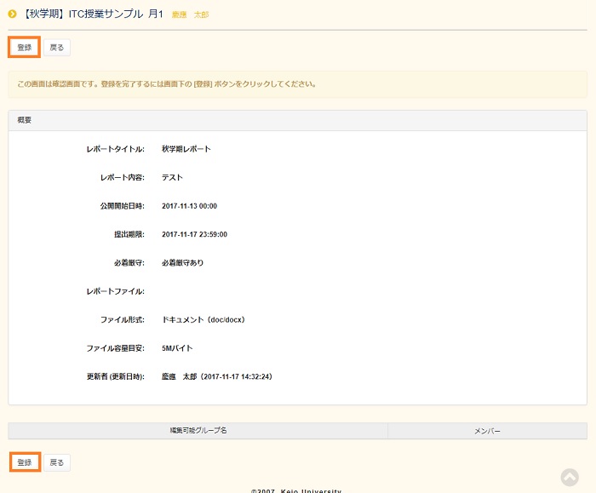Click the deadline 2017-11-17 23:59:00
596x493 pixels.
[x=194, y=234]
